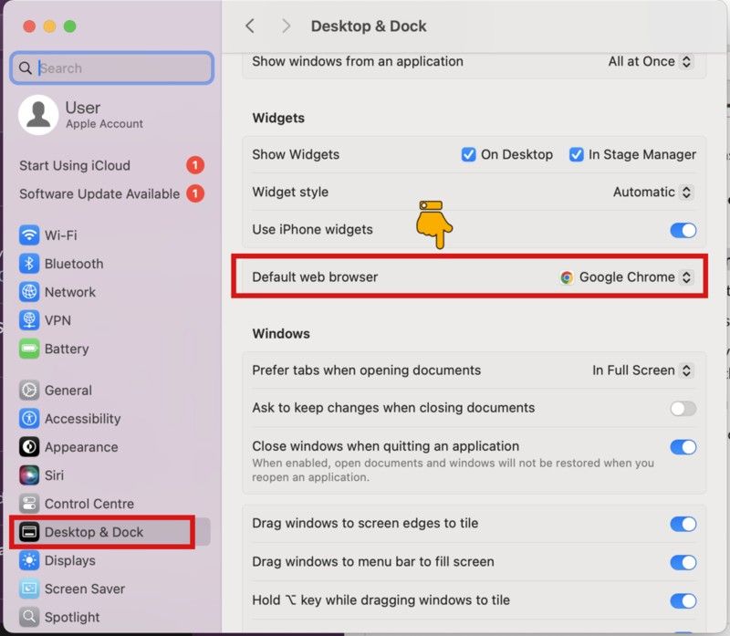Disable Close windows when quitting an application

[x=683, y=447]
